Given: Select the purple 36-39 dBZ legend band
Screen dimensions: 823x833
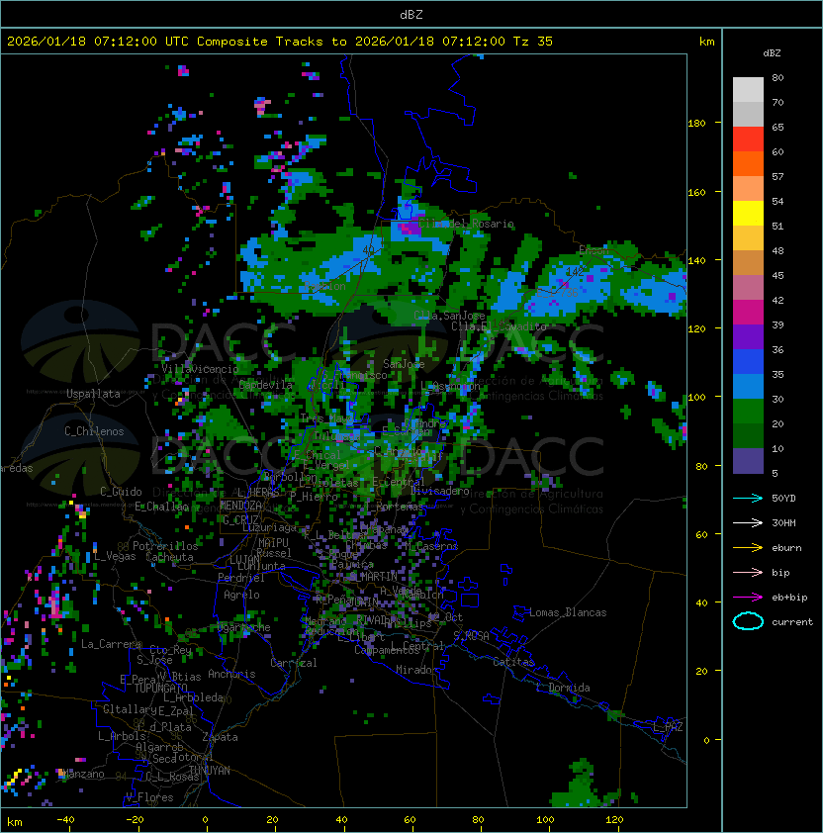Looking at the screenshot, I should (748, 337).
